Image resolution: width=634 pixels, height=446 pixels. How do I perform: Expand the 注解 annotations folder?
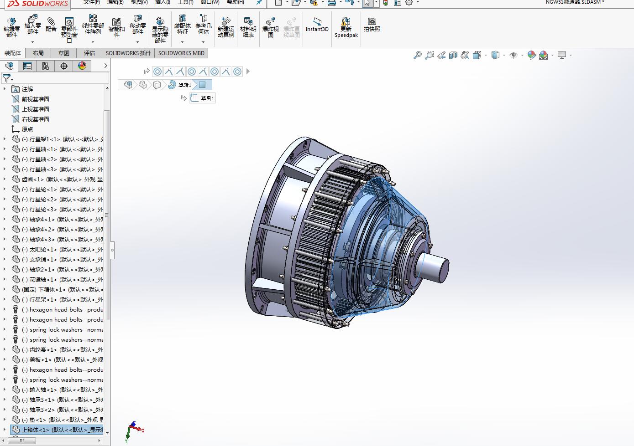point(5,89)
